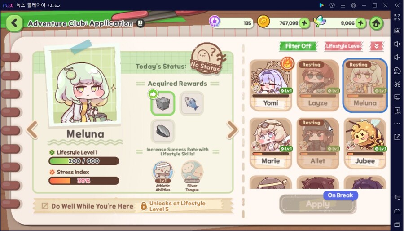The width and height of the screenshot is (404, 231).
Task: Go back using the green arrow button
Action: point(14,23)
